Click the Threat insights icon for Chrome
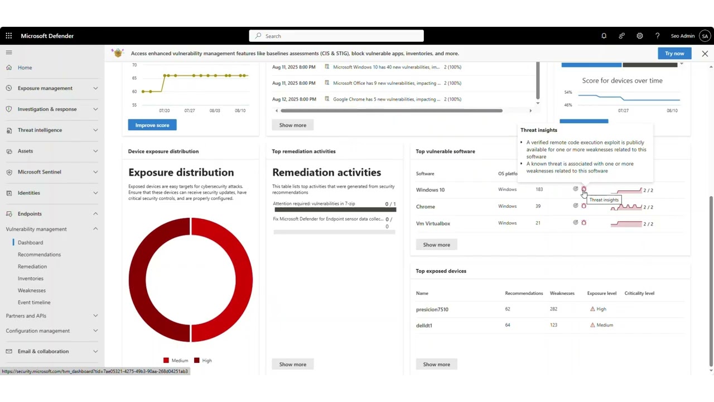This screenshot has width=714, height=402. 583,206
